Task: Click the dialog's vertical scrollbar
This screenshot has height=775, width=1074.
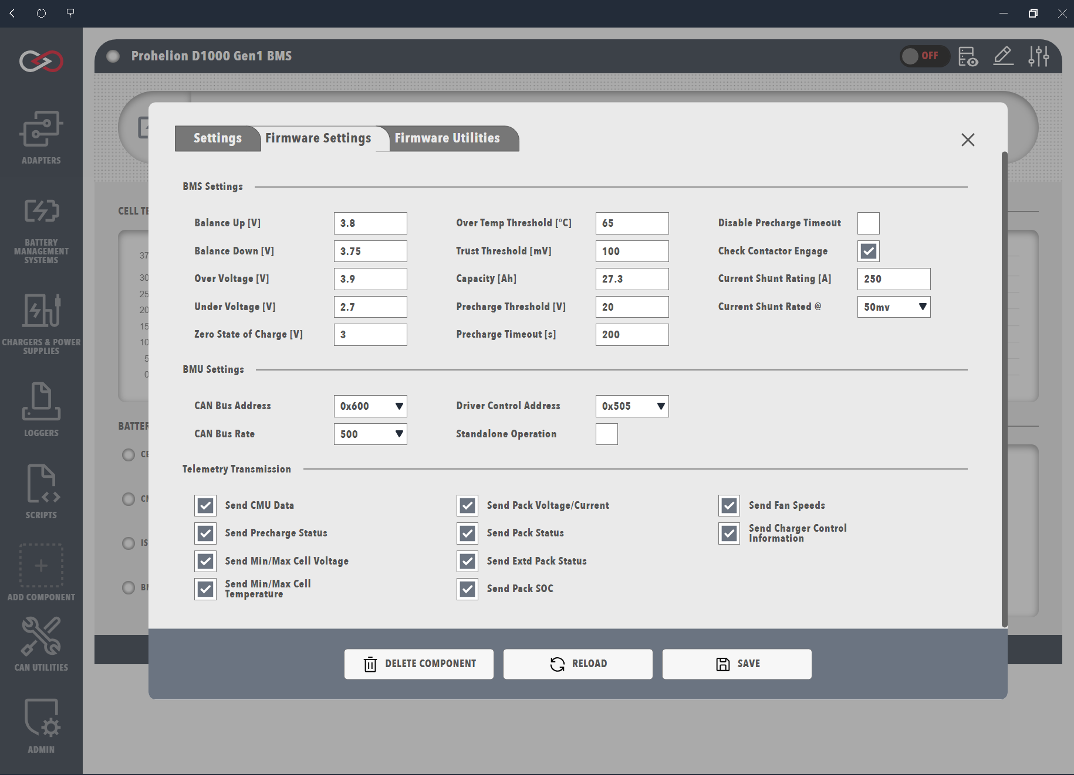Action: [1004, 390]
